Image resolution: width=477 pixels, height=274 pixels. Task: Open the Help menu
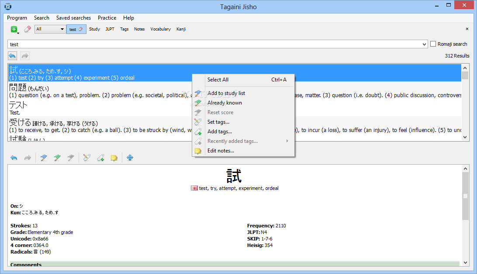point(129,18)
